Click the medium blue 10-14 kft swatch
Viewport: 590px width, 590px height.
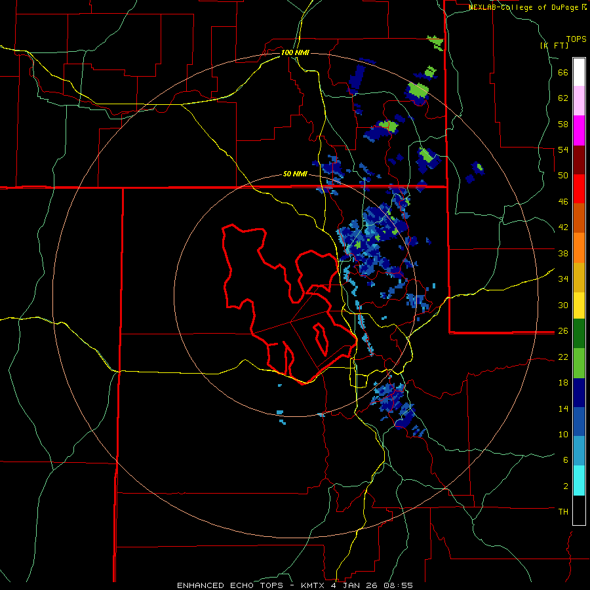click(579, 422)
